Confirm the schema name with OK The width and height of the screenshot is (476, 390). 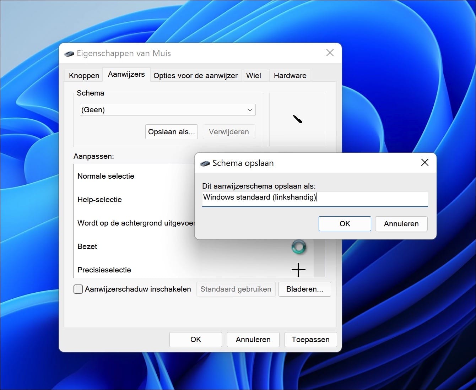(344, 224)
